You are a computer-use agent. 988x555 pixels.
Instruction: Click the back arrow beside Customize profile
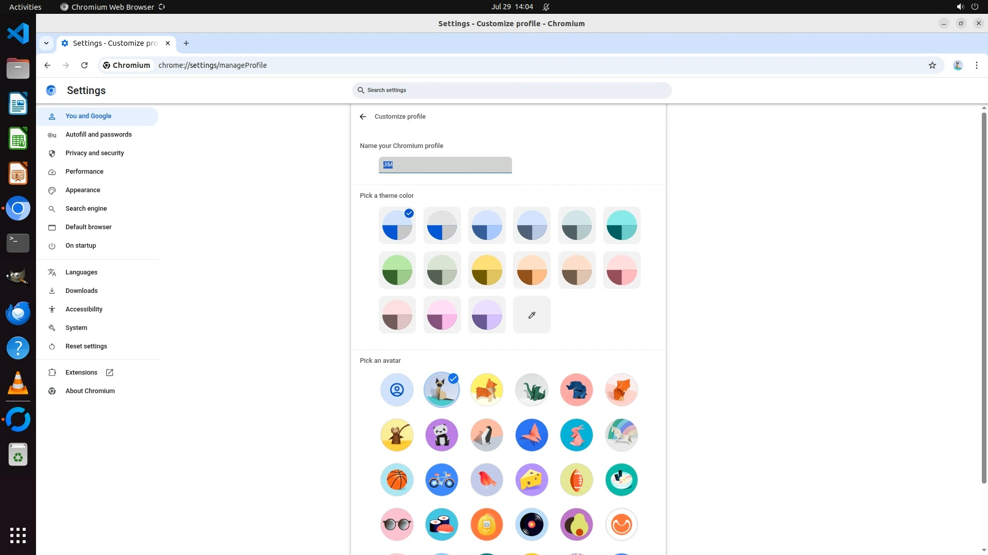point(363,117)
